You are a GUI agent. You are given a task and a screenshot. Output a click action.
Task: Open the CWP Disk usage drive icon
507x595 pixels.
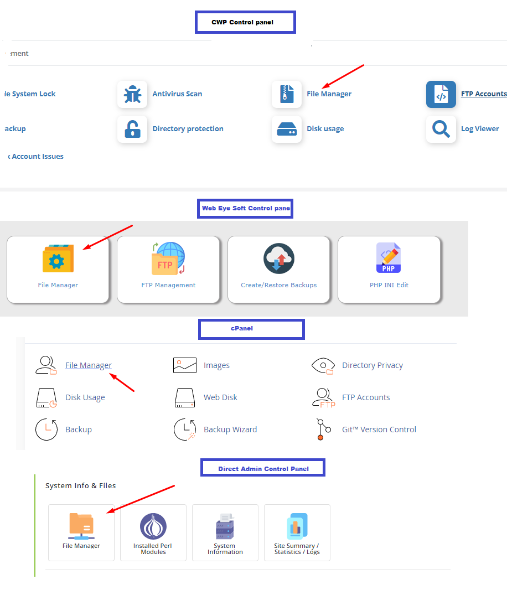287,129
